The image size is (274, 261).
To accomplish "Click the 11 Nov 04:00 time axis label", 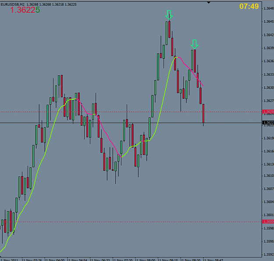I will point(54,260).
